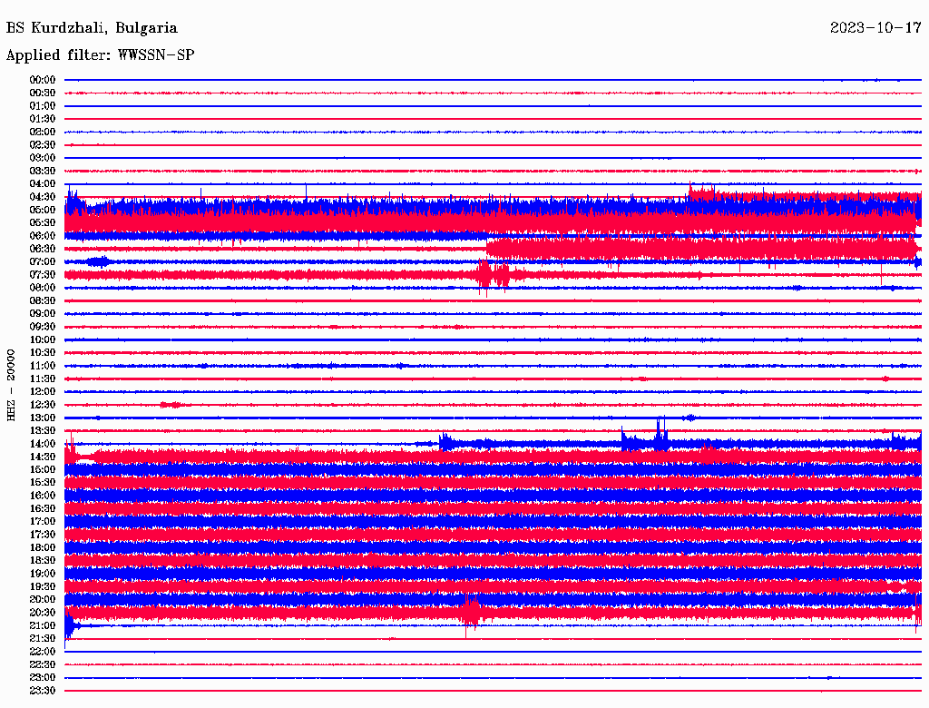Select the 23:00 time label
929x708 pixels.
point(42,678)
